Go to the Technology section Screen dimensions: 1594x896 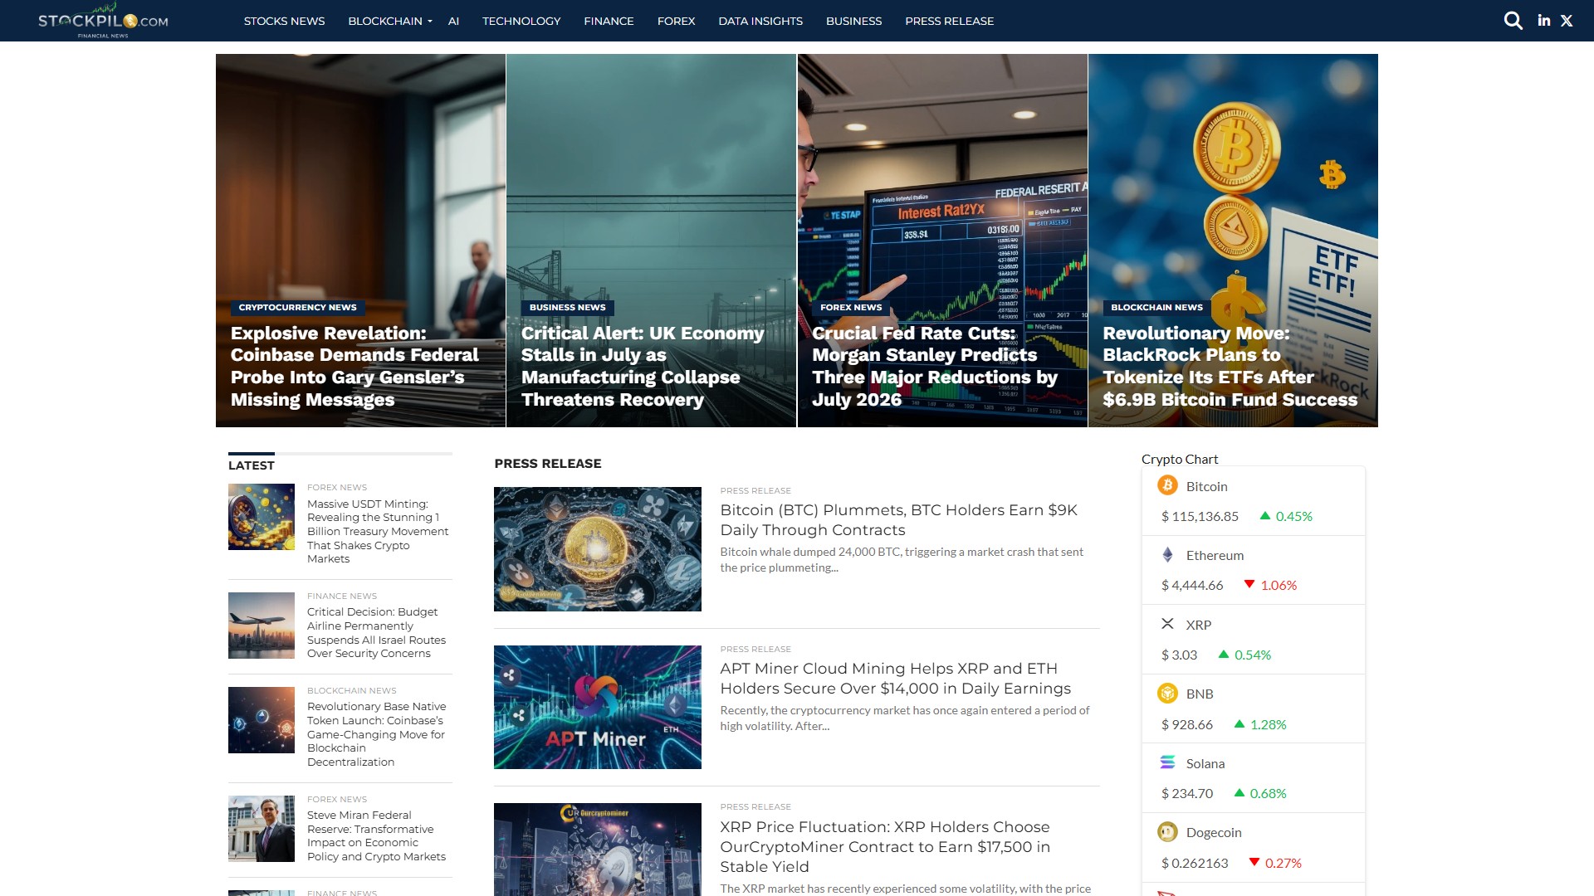point(521,21)
